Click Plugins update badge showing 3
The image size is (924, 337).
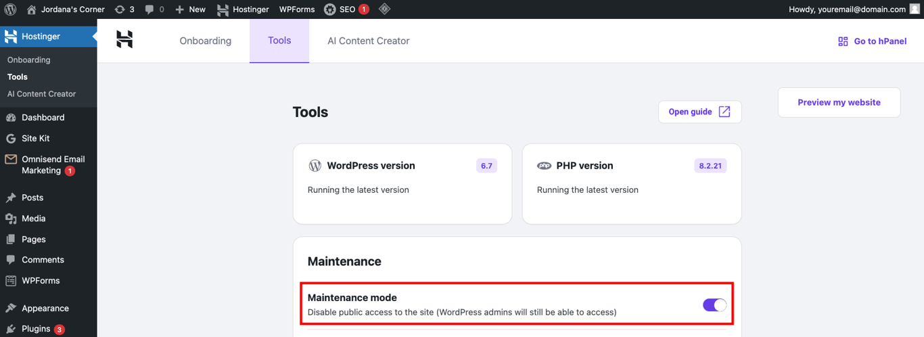pyautogui.click(x=60, y=330)
